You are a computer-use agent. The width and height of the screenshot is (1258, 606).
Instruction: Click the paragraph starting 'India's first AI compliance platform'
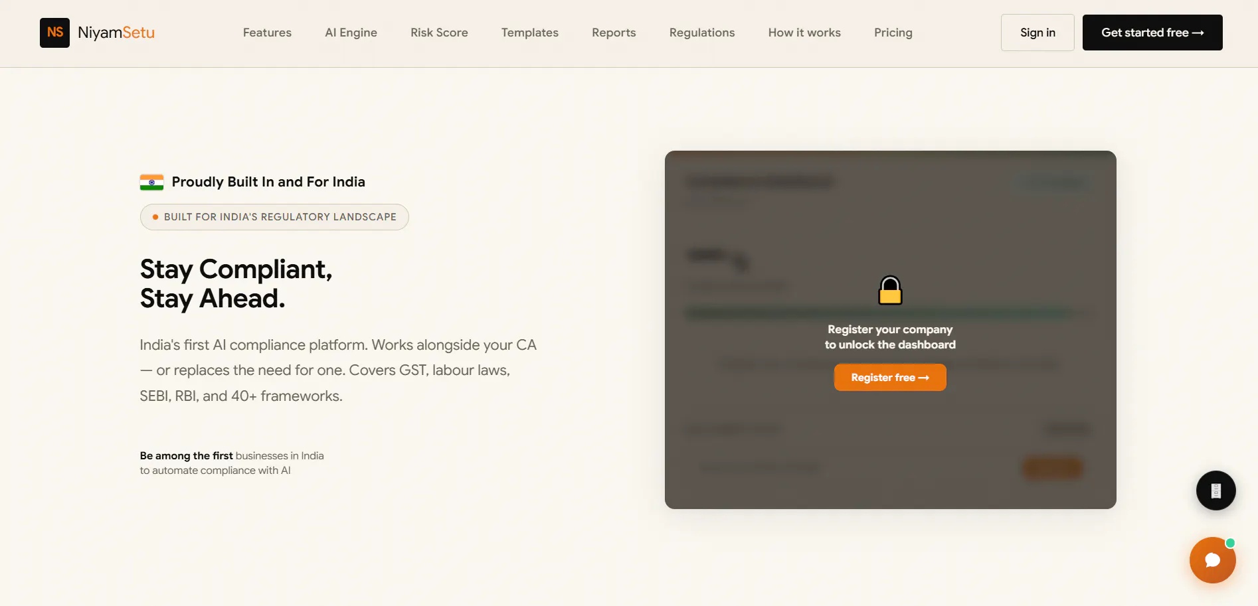coord(338,370)
